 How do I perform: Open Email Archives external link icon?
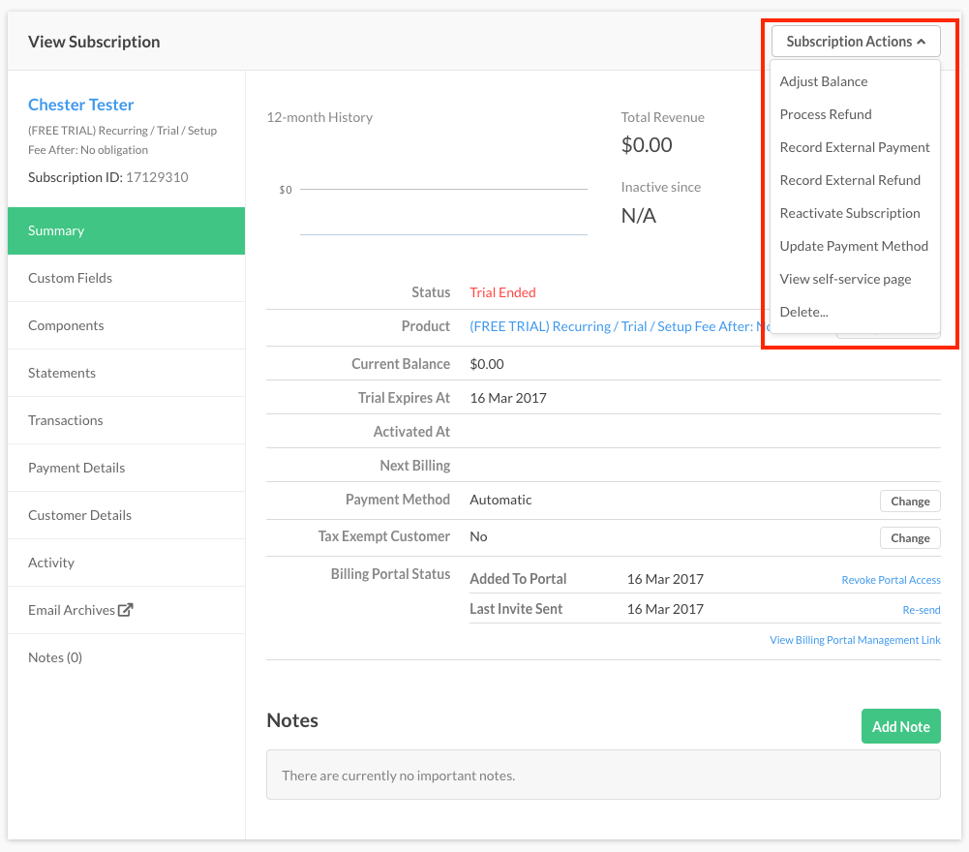click(x=125, y=610)
